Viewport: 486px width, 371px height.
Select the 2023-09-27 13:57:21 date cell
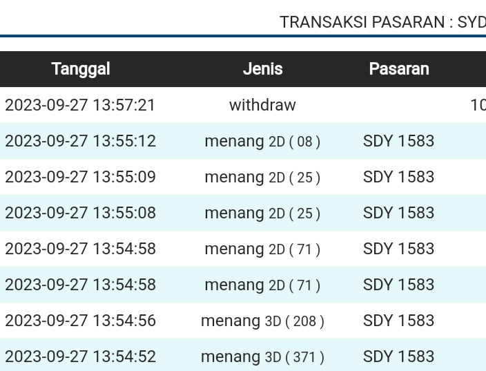[80, 105]
